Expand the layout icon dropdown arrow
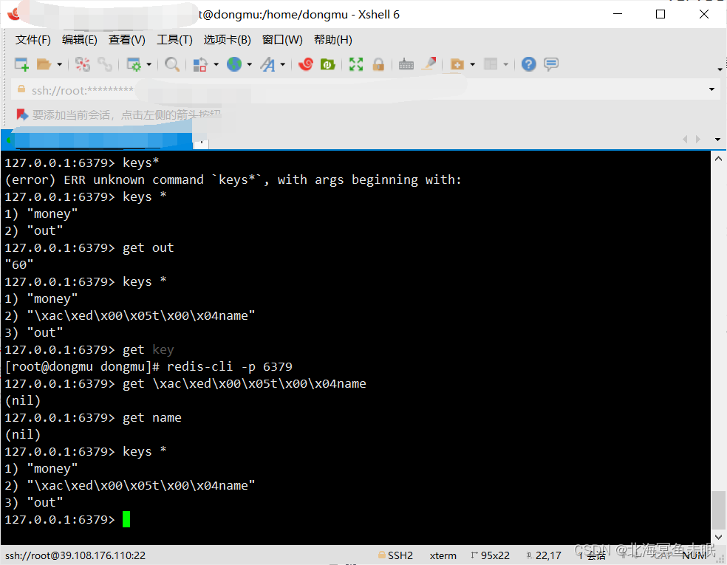Image resolution: width=727 pixels, height=565 pixels. coord(506,64)
